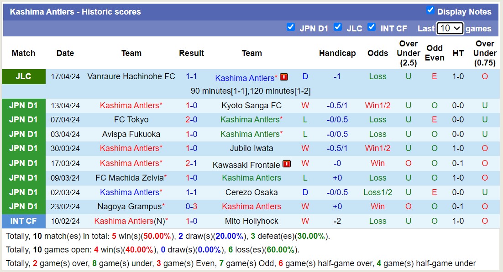Screen dimensions: 503x272
Task: Click the red card icon next to Kawasaki Frontale
Action: click(x=286, y=163)
